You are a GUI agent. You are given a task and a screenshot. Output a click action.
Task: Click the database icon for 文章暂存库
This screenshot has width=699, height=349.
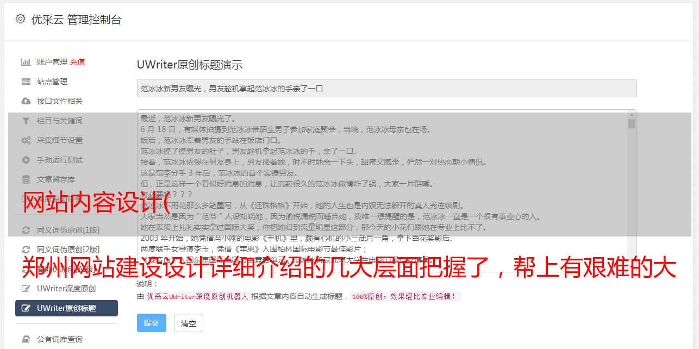pyautogui.click(x=26, y=179)
